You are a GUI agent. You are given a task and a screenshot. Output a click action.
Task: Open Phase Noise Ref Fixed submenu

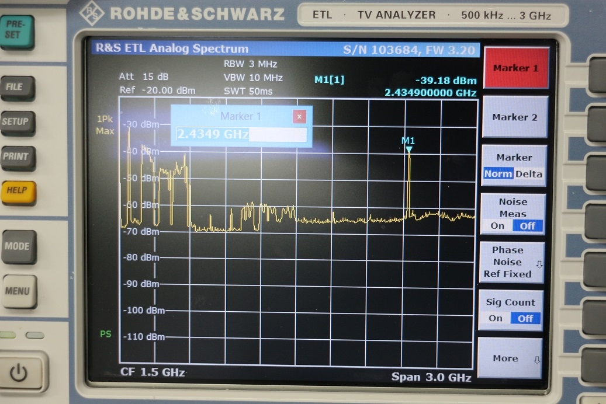pos(512,262)
